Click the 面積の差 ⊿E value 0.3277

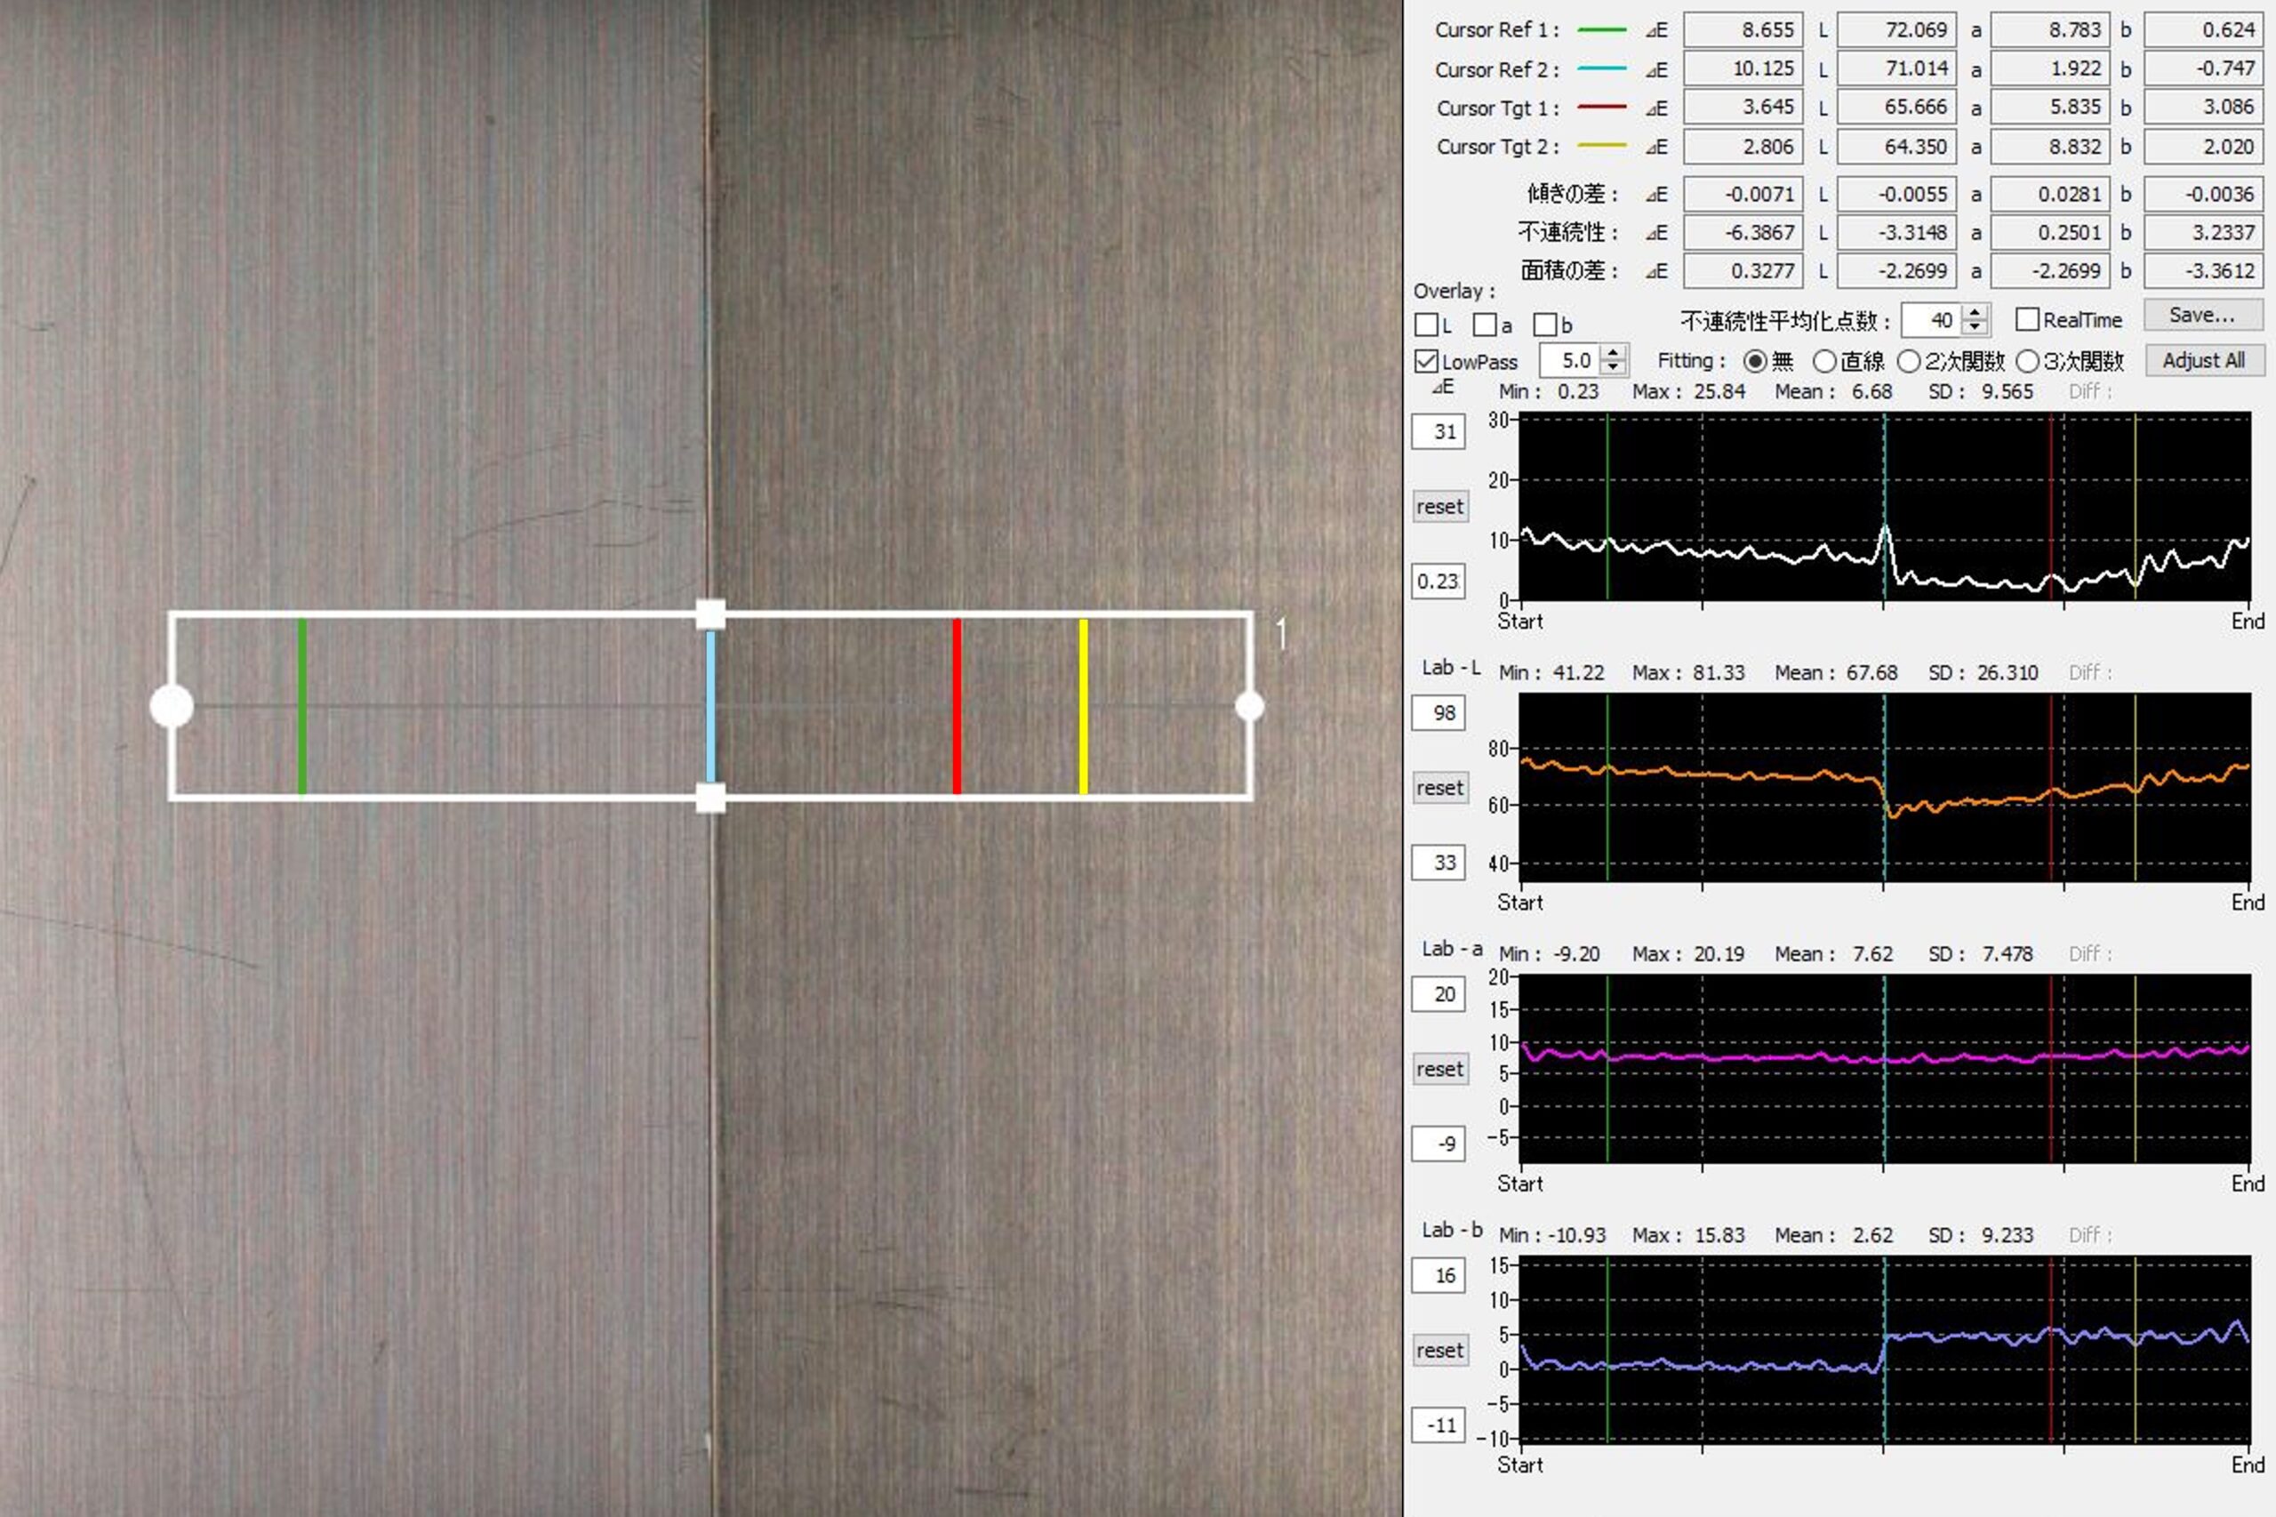pos(1743,271)
